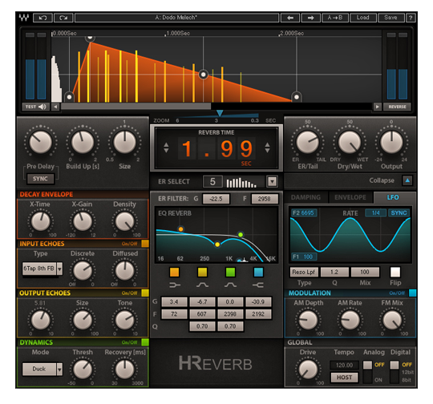Select the blue high shelf band icon
The height and width of the screenshot is (404, 433).
(258, 272)
